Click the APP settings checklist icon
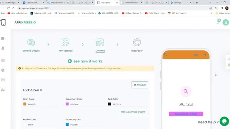This screenshot has width=230, height=129. pos(65,42)
